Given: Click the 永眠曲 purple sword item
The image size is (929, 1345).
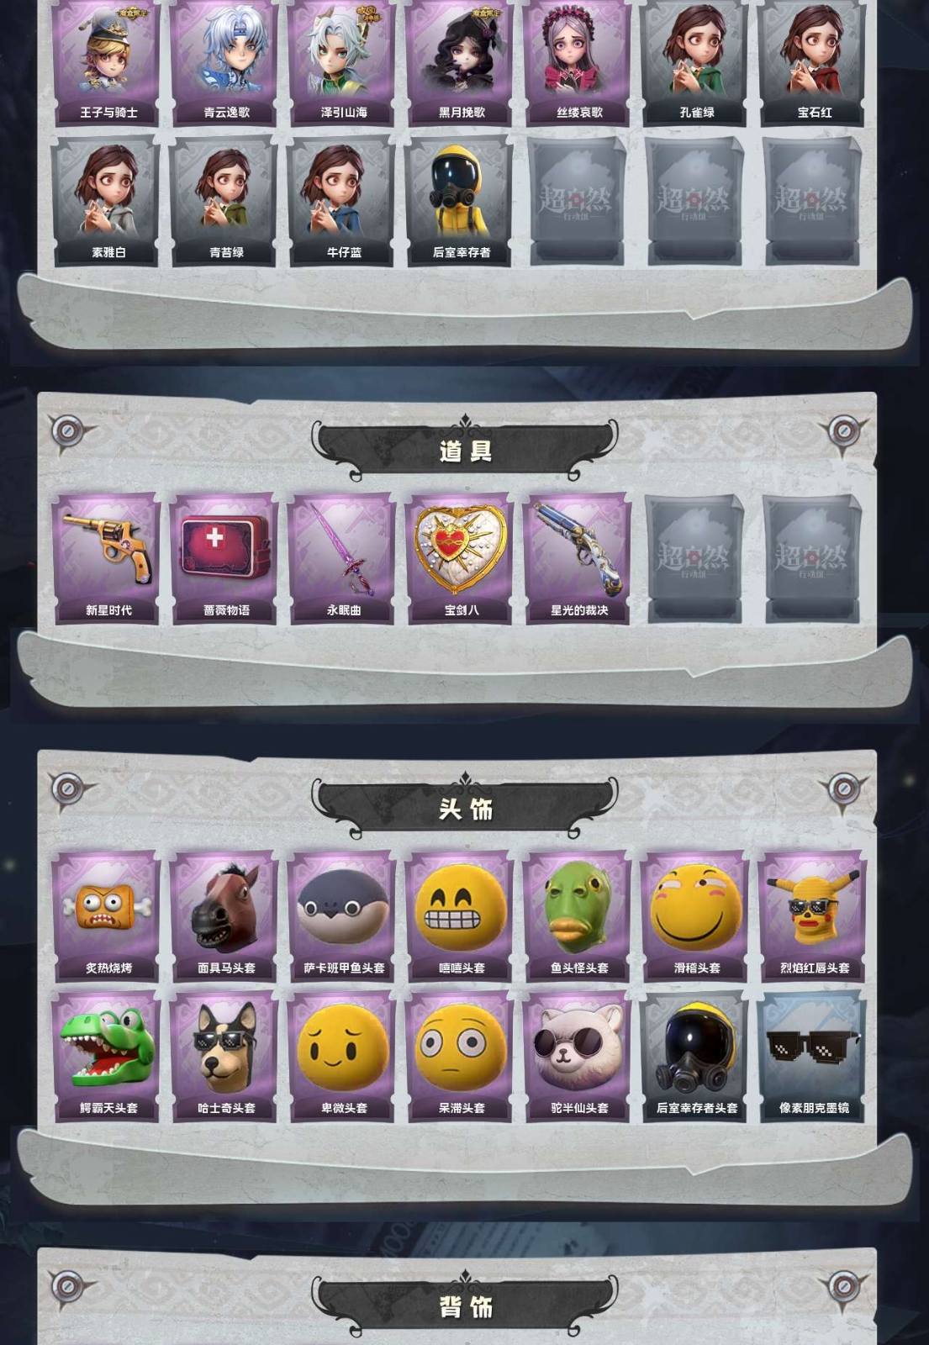Looking at the screenshot, I should pyautogui.click(x=342, y=558).
